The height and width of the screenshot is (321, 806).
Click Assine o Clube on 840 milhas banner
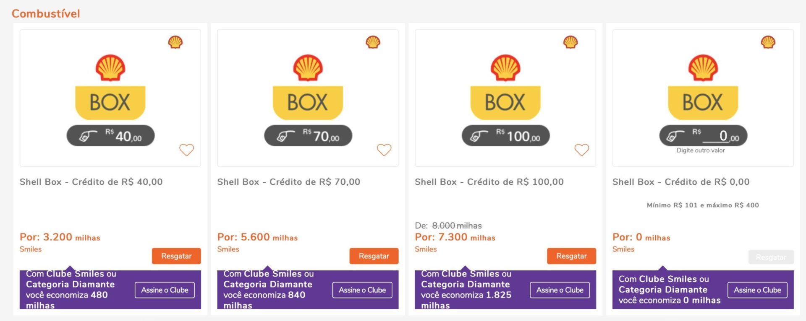pos(362,290)
